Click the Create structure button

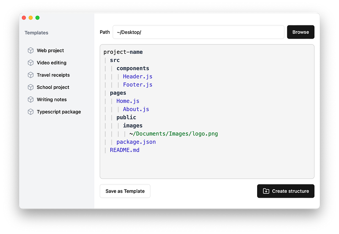(286, 191)
